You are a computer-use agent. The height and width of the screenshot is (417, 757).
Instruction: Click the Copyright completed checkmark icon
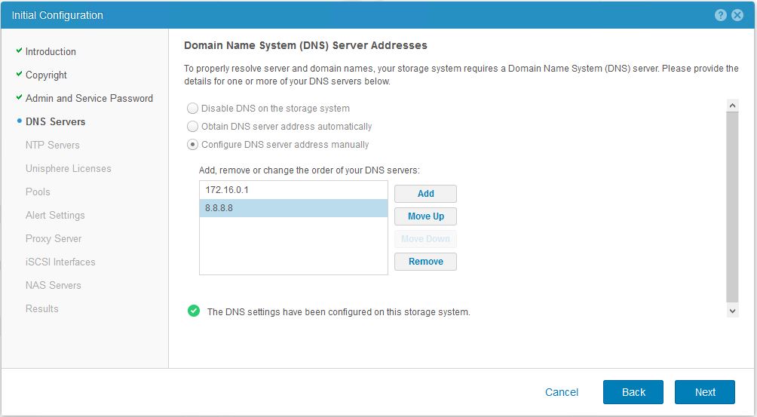[19, 74]
